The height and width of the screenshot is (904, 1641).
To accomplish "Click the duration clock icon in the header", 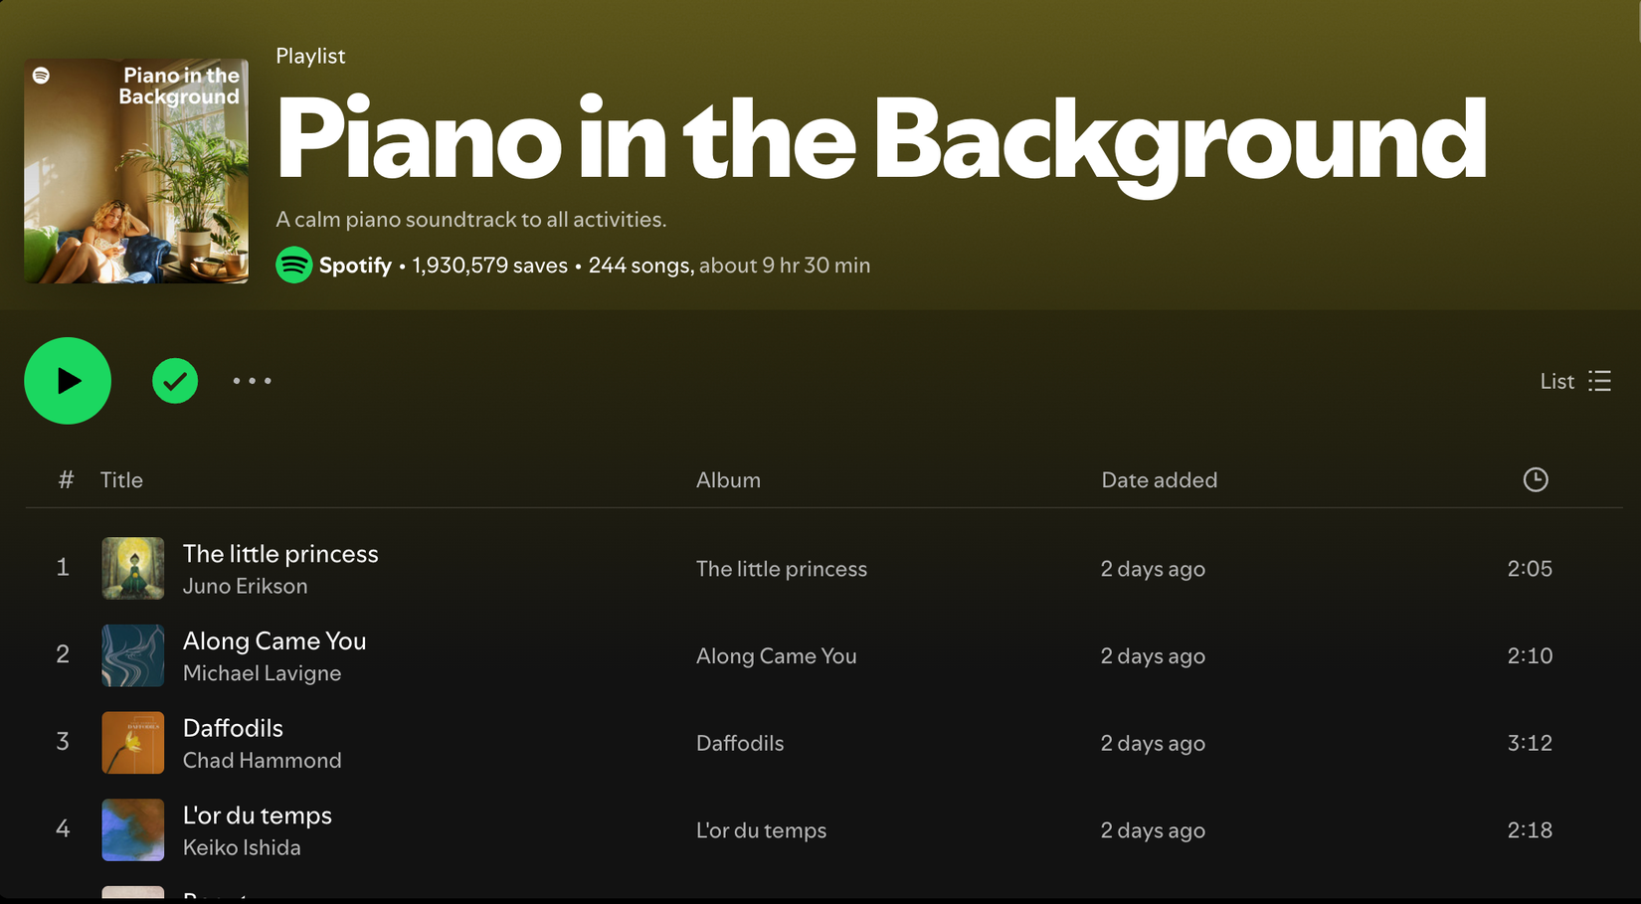I will click(x=1535, y=479).
